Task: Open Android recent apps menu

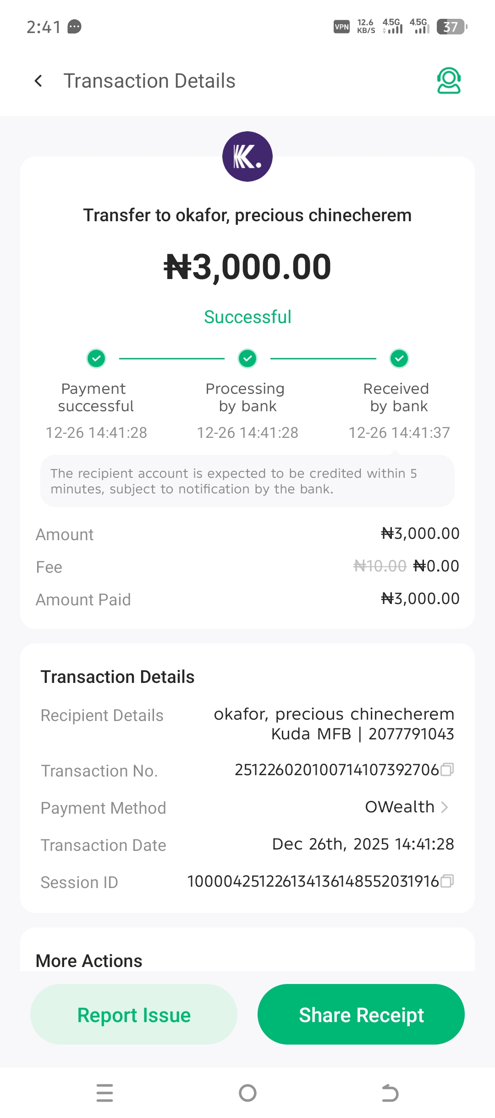Action: 105,1093
